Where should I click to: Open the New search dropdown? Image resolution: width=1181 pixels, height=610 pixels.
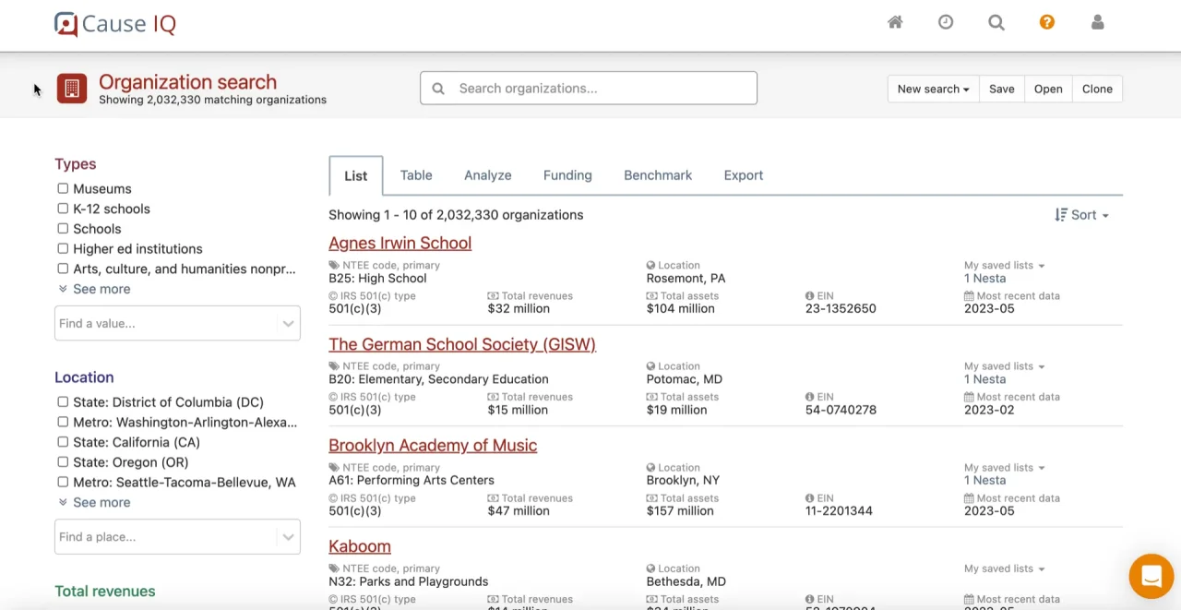933,89
